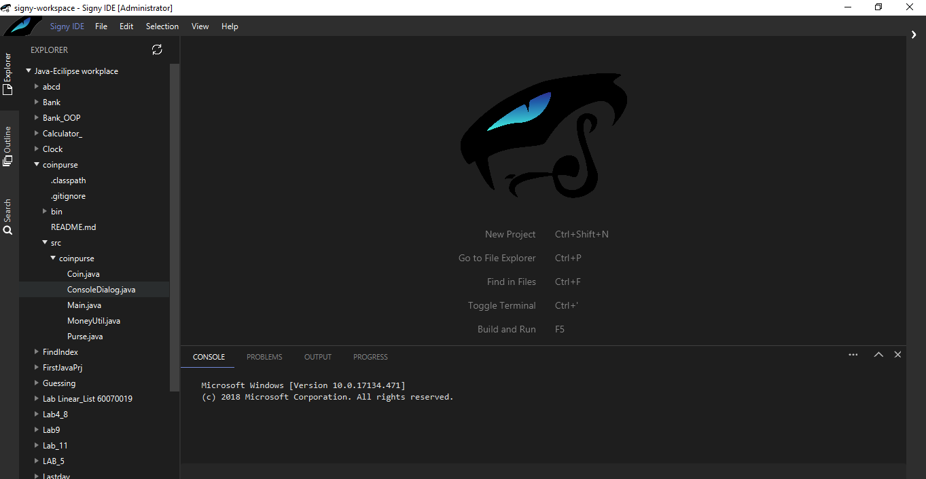The height and width of the screenshot is (479, 926).
Task: Expand the Calculator_ folder
Action: click(x=37, y=133)
